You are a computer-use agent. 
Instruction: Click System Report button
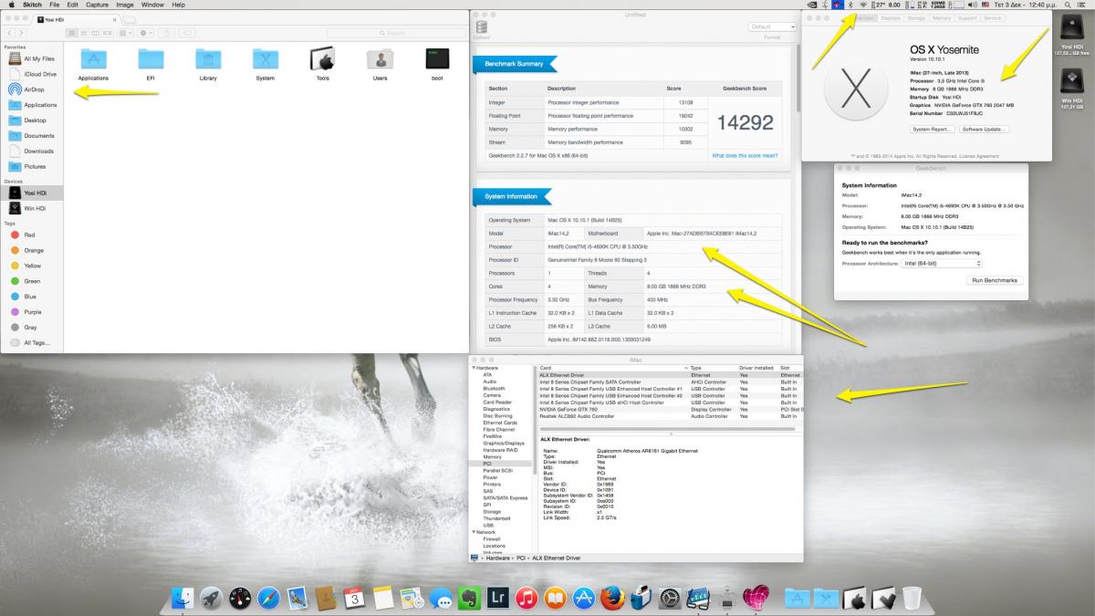933,130
